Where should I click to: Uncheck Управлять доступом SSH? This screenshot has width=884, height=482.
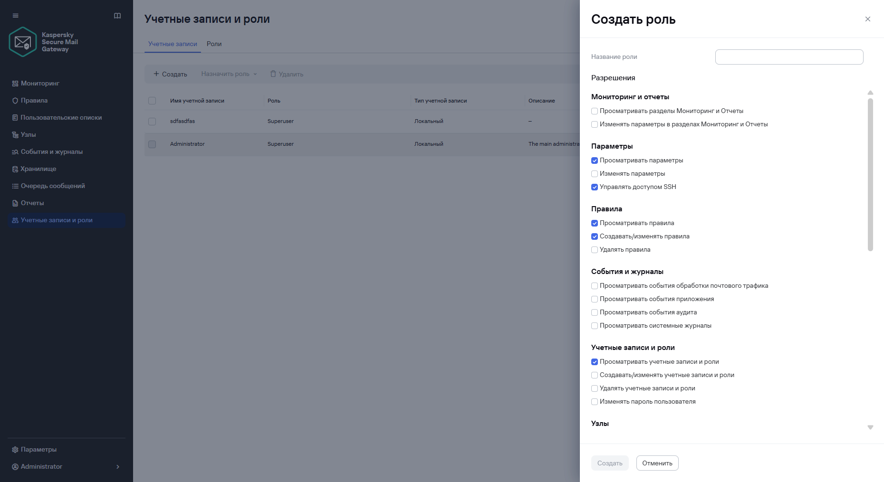pyautogui.click(x=595, y=187)
